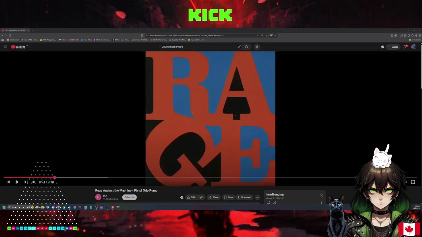Start voice search with microphone
This screenshot has width=422, height=237.
point(257,47)
